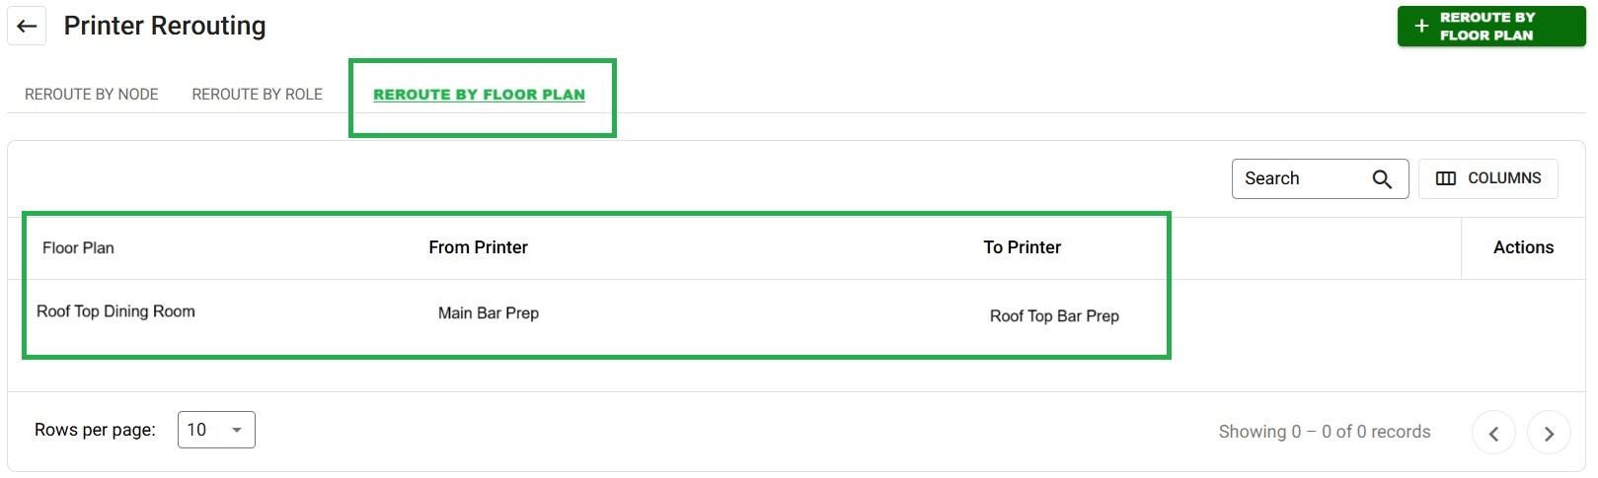Image resolution: width=1598 pixels, height=478 pixels.
Task: Click the dropdown arrow next to 10
Action: 237,430
